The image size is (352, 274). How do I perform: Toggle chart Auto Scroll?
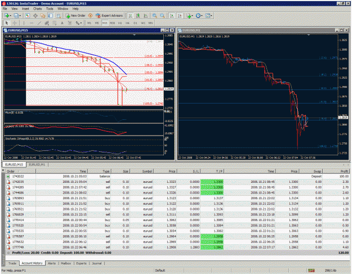click(x=172, y=15)
